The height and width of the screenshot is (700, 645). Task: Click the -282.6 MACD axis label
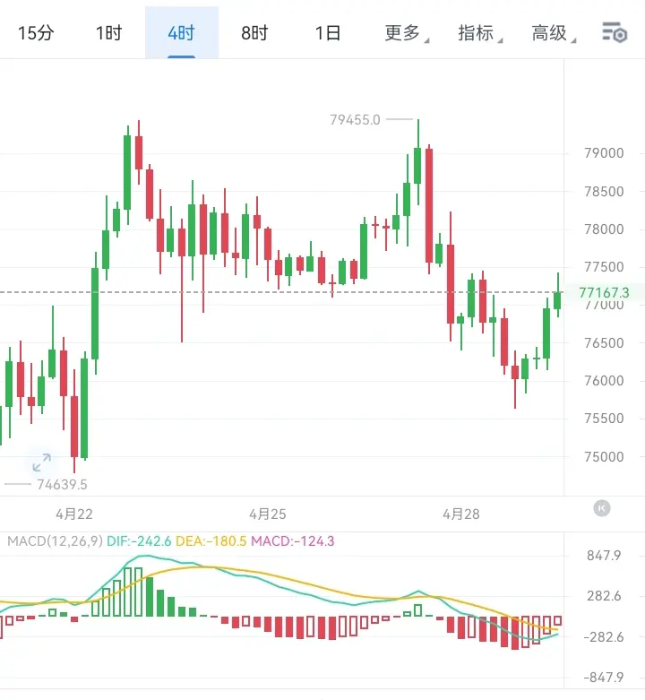click(604, 637)
